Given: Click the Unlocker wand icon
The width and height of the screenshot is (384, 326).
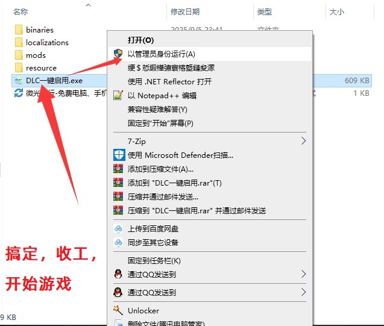Looking at the screenshot, I should (x=118, y=310).
